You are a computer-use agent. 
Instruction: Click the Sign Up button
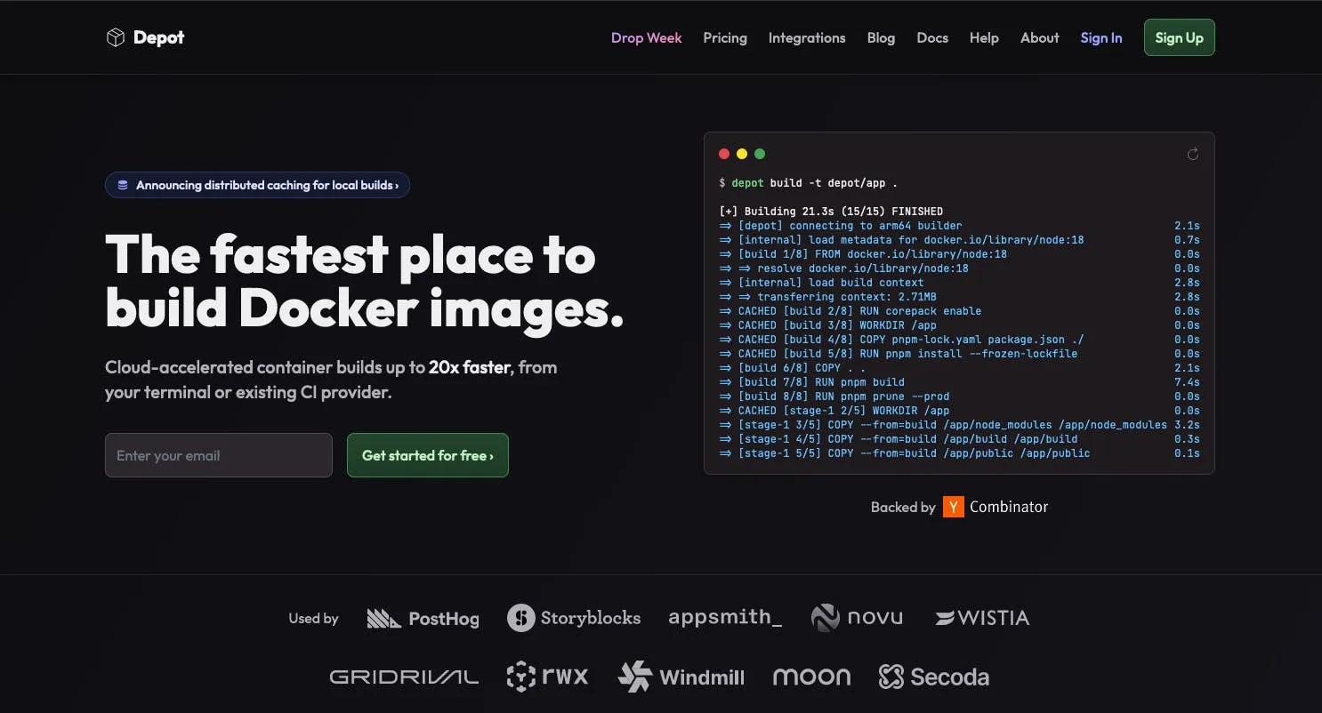[x=1179, y=37]
